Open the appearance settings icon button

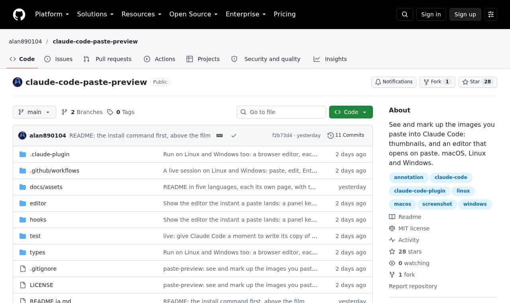(491, 14)
